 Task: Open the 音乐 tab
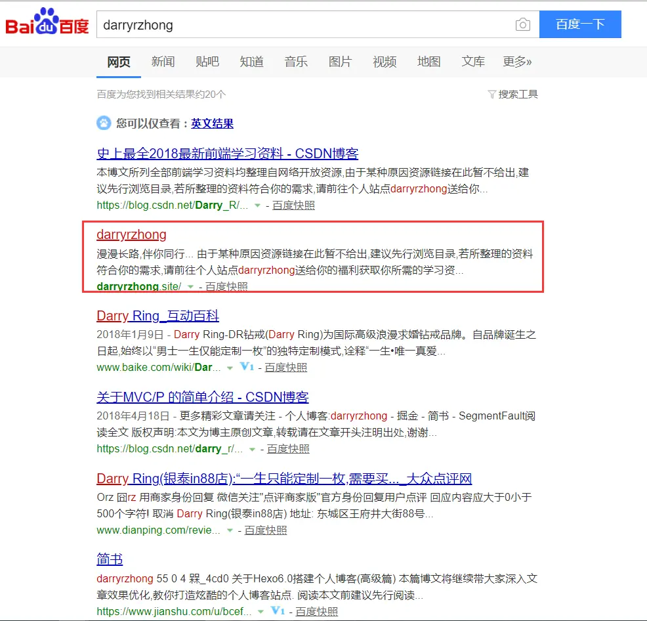tap(296, 62)
